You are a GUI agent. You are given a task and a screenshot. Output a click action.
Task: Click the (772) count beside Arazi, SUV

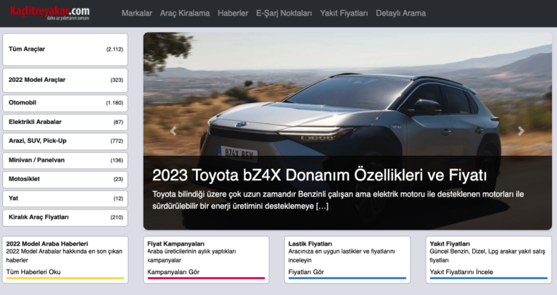click(117, 141)
